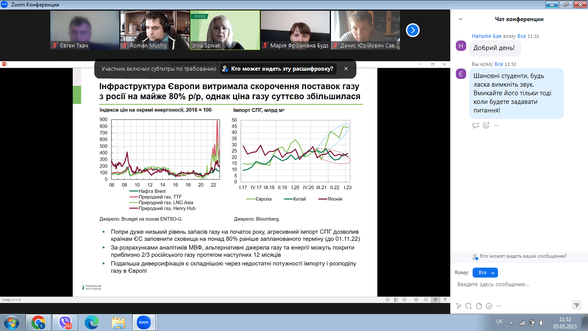Switch to Reading view in PowerPoint
588x331 pixels.
coord(436,300)
